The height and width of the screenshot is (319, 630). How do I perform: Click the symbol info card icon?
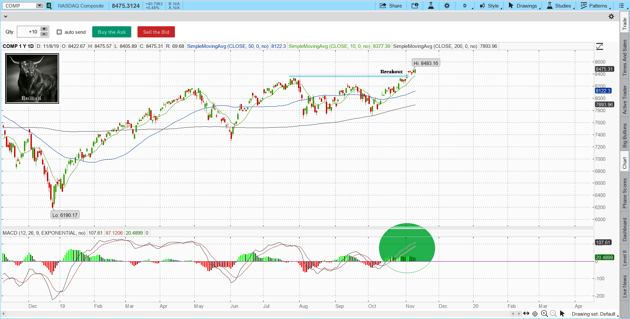pyautogui.click(x=415, y=6)
